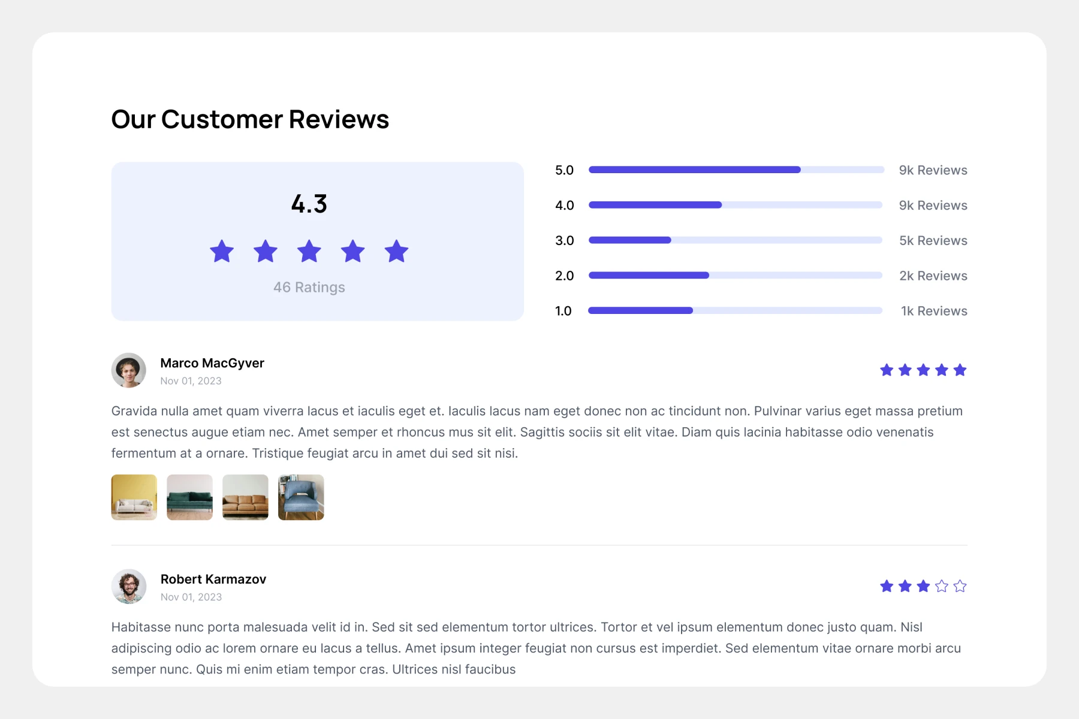
Task: Click the 5.0 rating progress bar
Action: coord(736,170)
